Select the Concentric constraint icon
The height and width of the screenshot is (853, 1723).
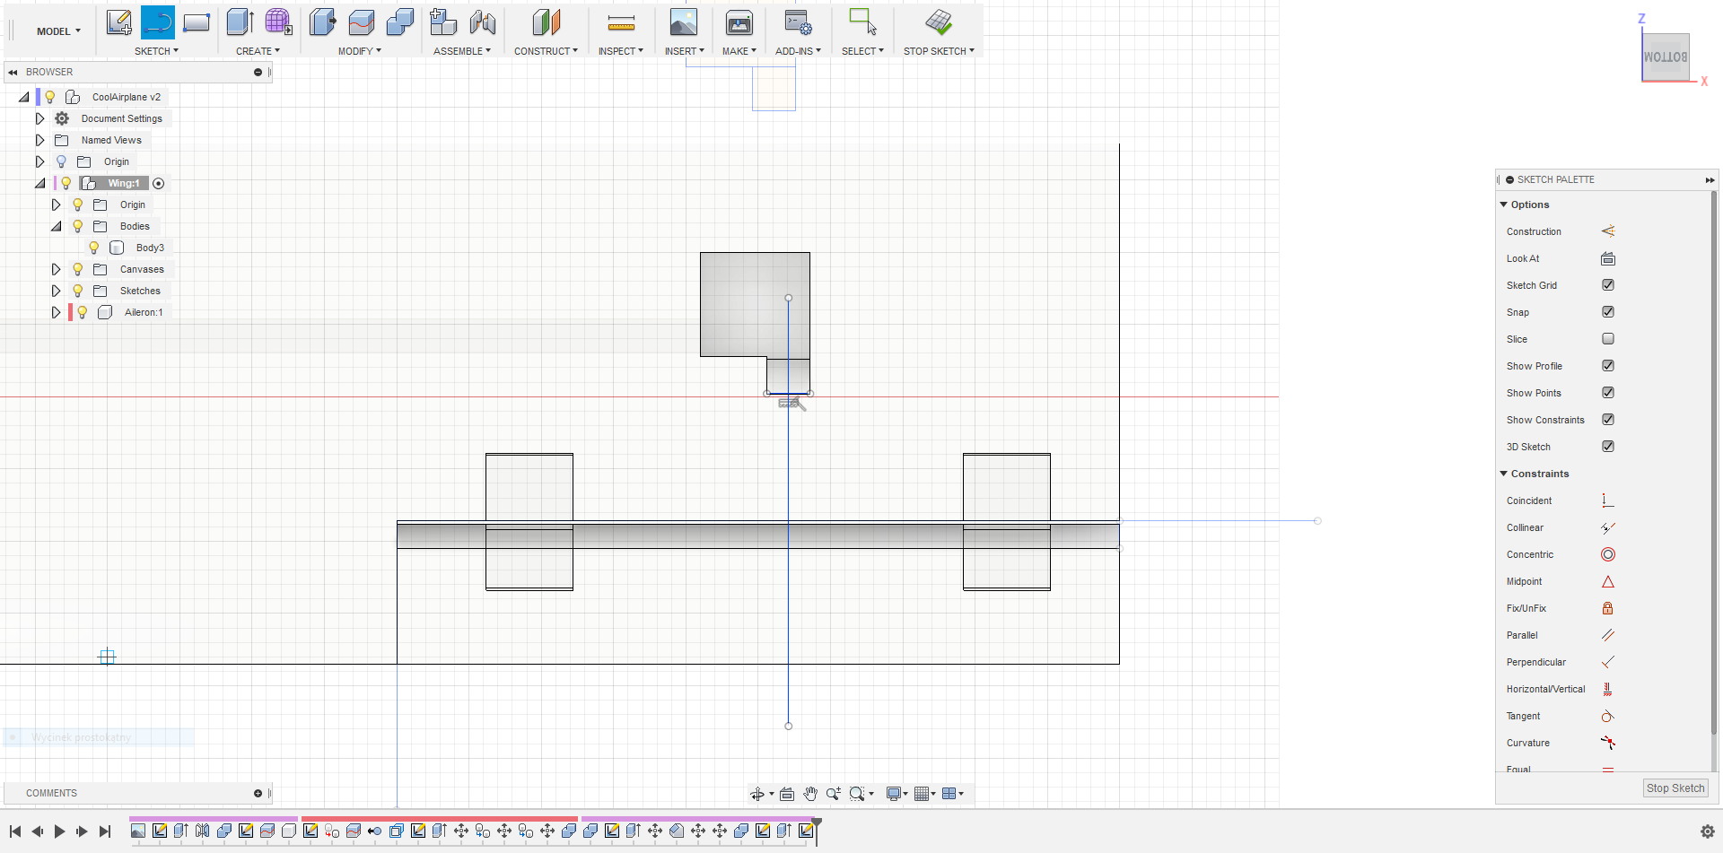[1608, 554]
